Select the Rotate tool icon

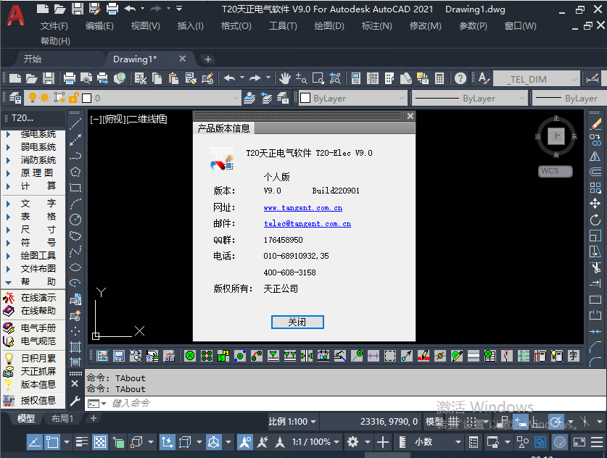(x=595, y=220)
